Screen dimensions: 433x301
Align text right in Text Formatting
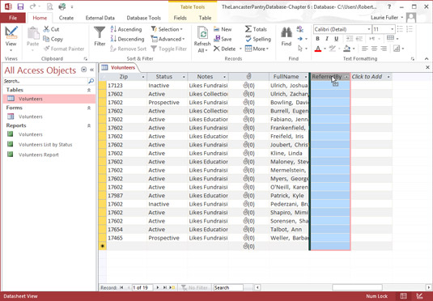click(384, 49)
